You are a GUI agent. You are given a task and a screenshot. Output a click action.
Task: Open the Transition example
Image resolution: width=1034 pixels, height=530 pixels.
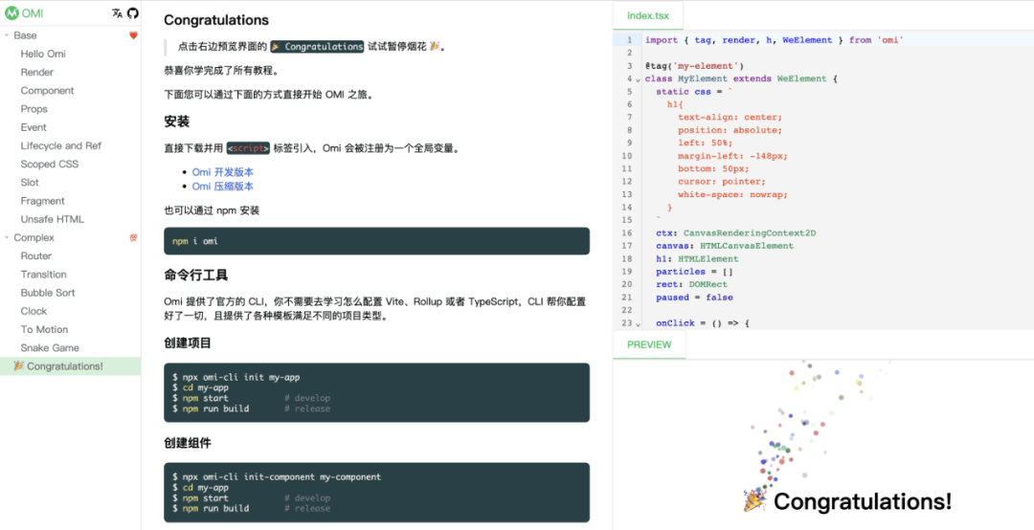[x=43, y=275]
